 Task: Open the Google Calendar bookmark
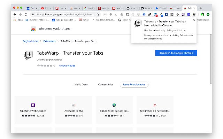click(64, 20)
